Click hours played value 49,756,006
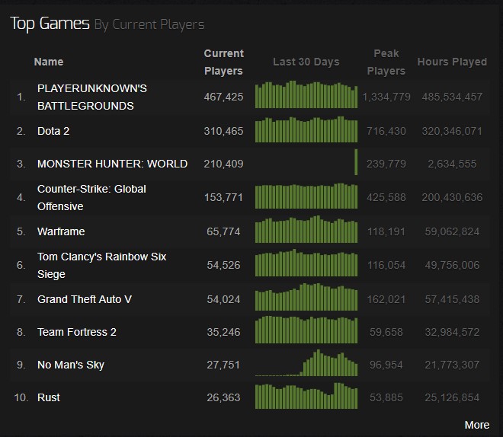Viewport: 503px width, 437px height. point(452,265)
